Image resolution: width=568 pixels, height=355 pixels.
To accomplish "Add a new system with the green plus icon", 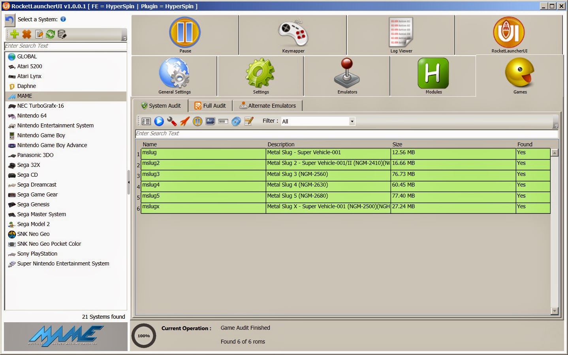I will [x=15, y=34].
